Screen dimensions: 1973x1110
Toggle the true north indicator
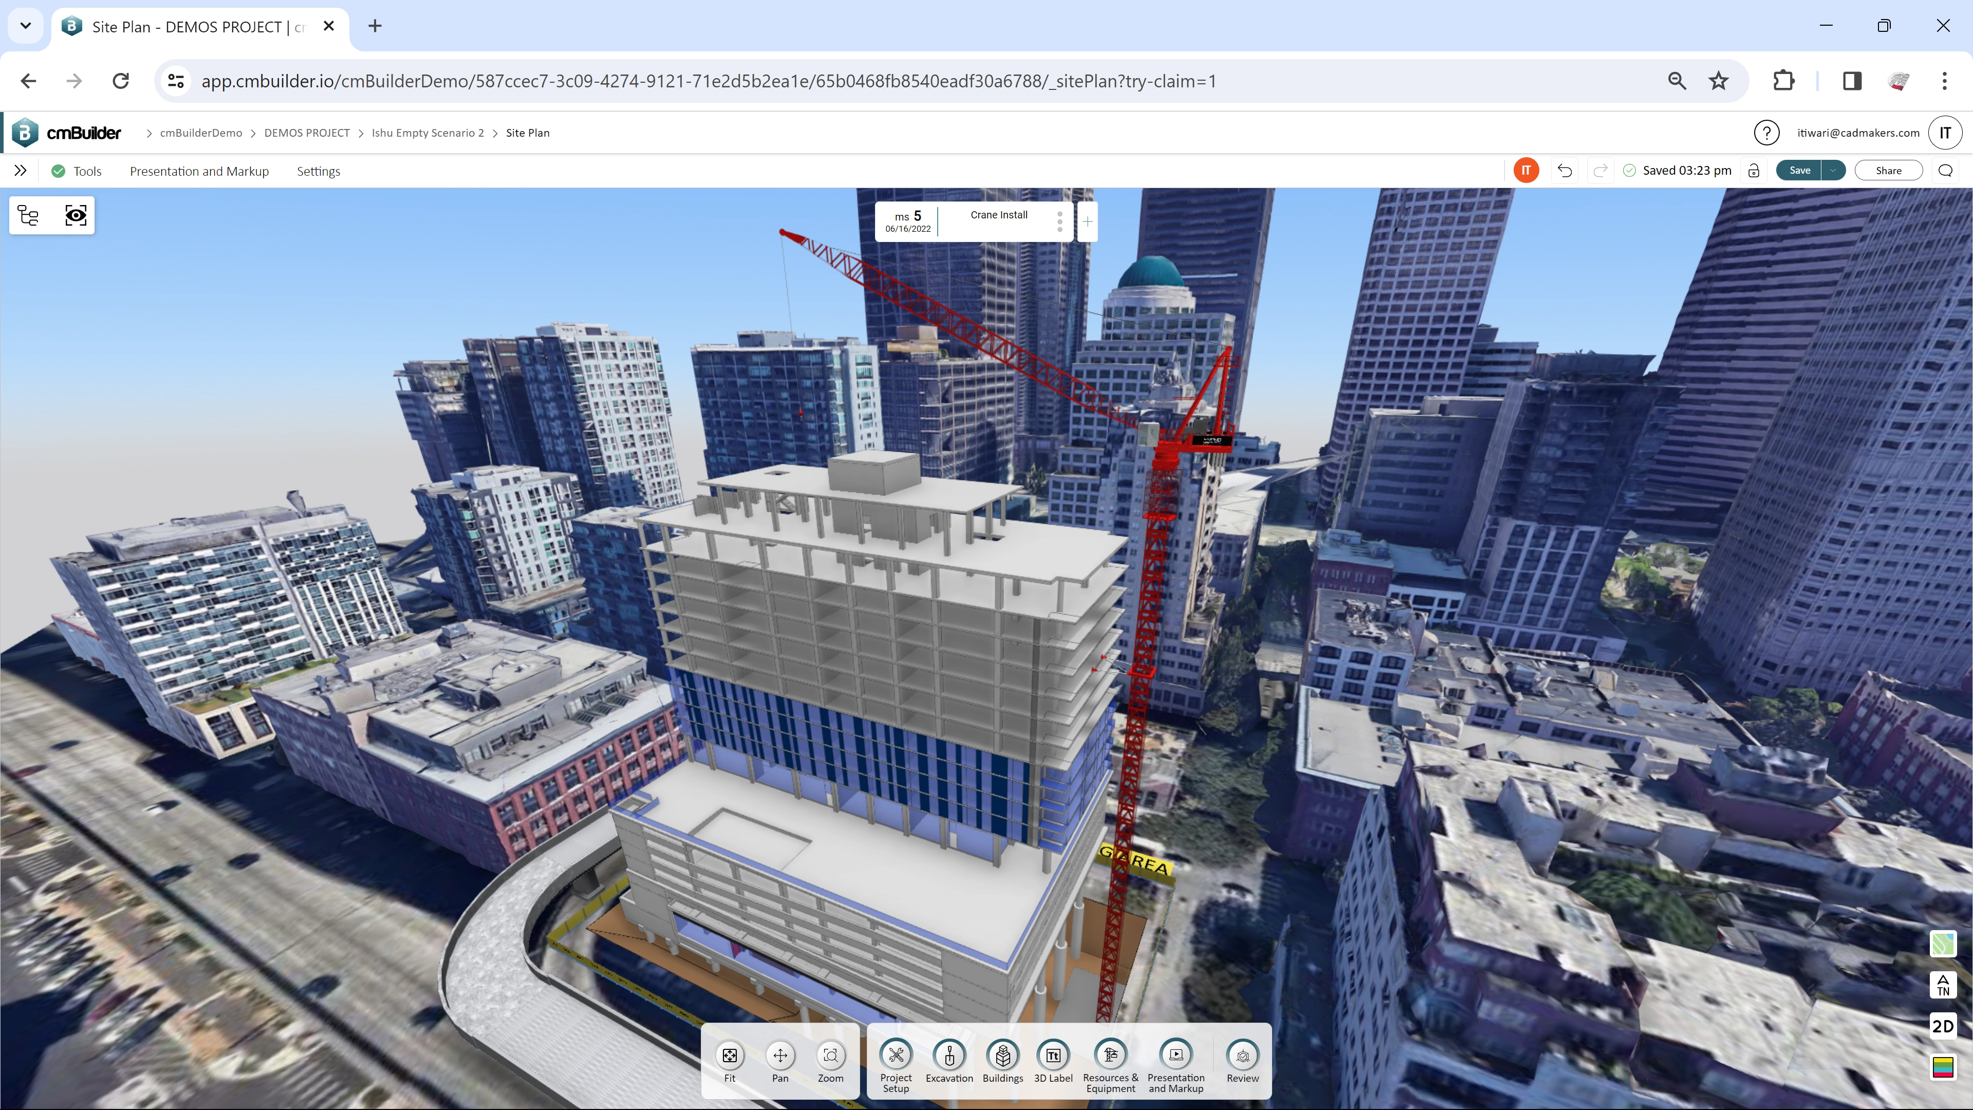coord(1943,985)
